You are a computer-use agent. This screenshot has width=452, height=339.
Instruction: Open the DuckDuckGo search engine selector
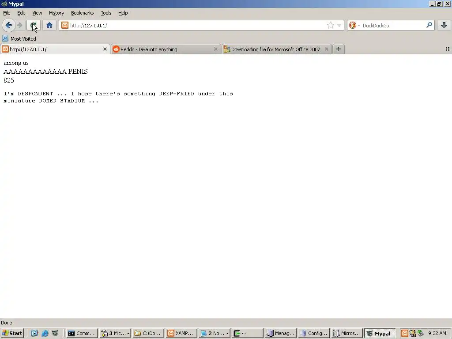(x=354, y=25)
